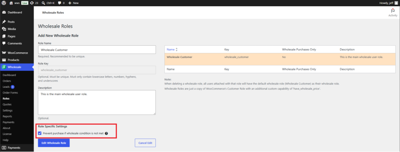Click the Wholesale plugin icon
The width and height of the screenshot is (400, 152).
pyautogui.click(x=4, y=67)
